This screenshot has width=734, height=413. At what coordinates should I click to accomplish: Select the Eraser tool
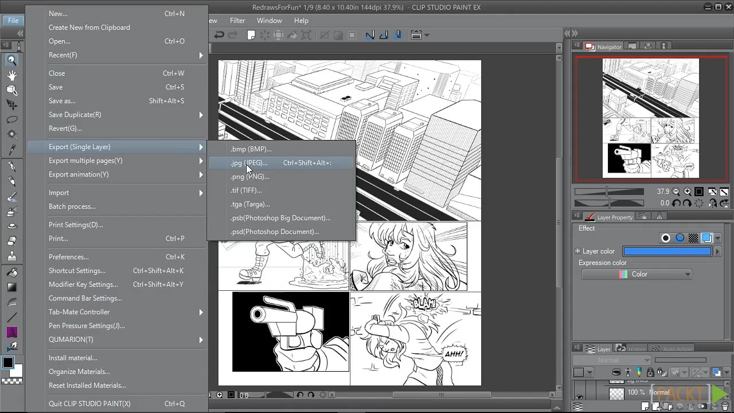[x=11, y=241]
